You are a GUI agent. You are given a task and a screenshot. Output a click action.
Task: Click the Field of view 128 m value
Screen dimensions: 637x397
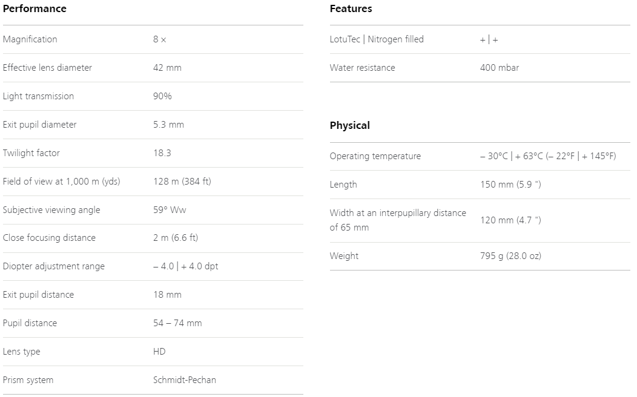pyautogui.click(x=182, y=182)
